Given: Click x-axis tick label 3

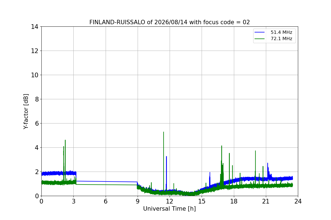Looking at the screenshot, I should click(73, 201).
